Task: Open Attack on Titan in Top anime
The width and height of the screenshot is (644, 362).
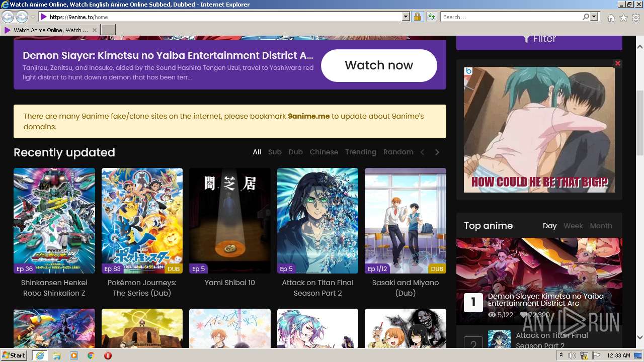Action: (552, 340)
